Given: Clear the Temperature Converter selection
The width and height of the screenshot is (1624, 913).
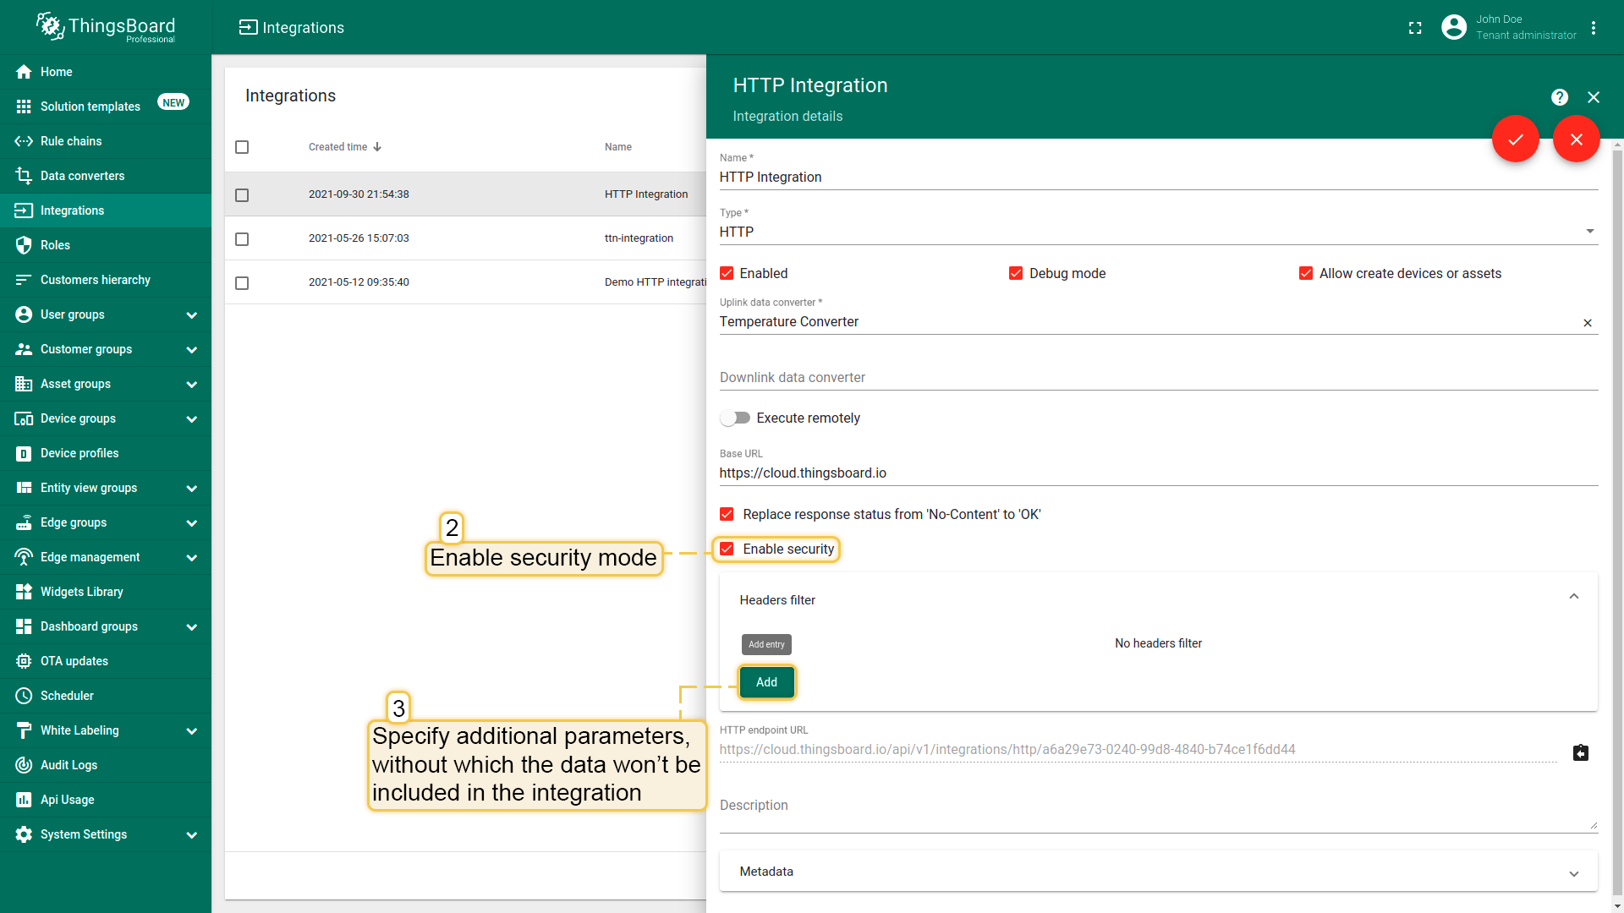Looking at the screenshot, I should 1588,323.
